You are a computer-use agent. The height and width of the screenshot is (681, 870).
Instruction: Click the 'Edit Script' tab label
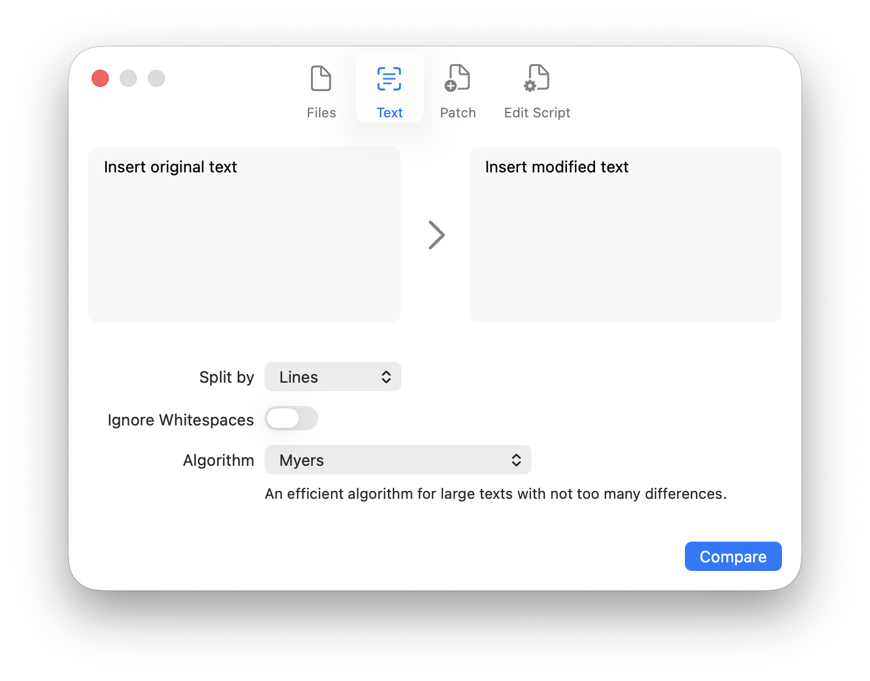click(x=537, y=113)
